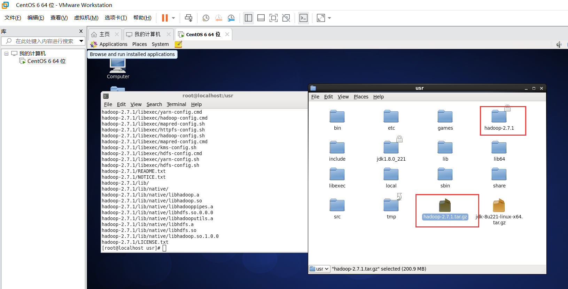
Task: Click the stretch guest display icon
Action: coord(321,18)
